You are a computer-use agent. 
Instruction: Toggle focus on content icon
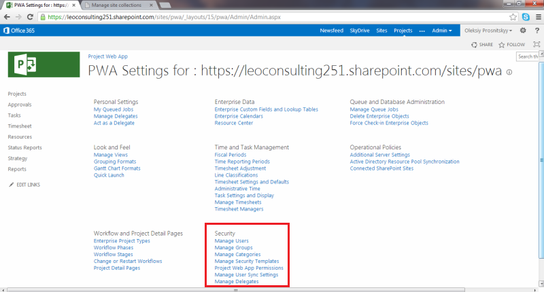(x=537, y=44)
